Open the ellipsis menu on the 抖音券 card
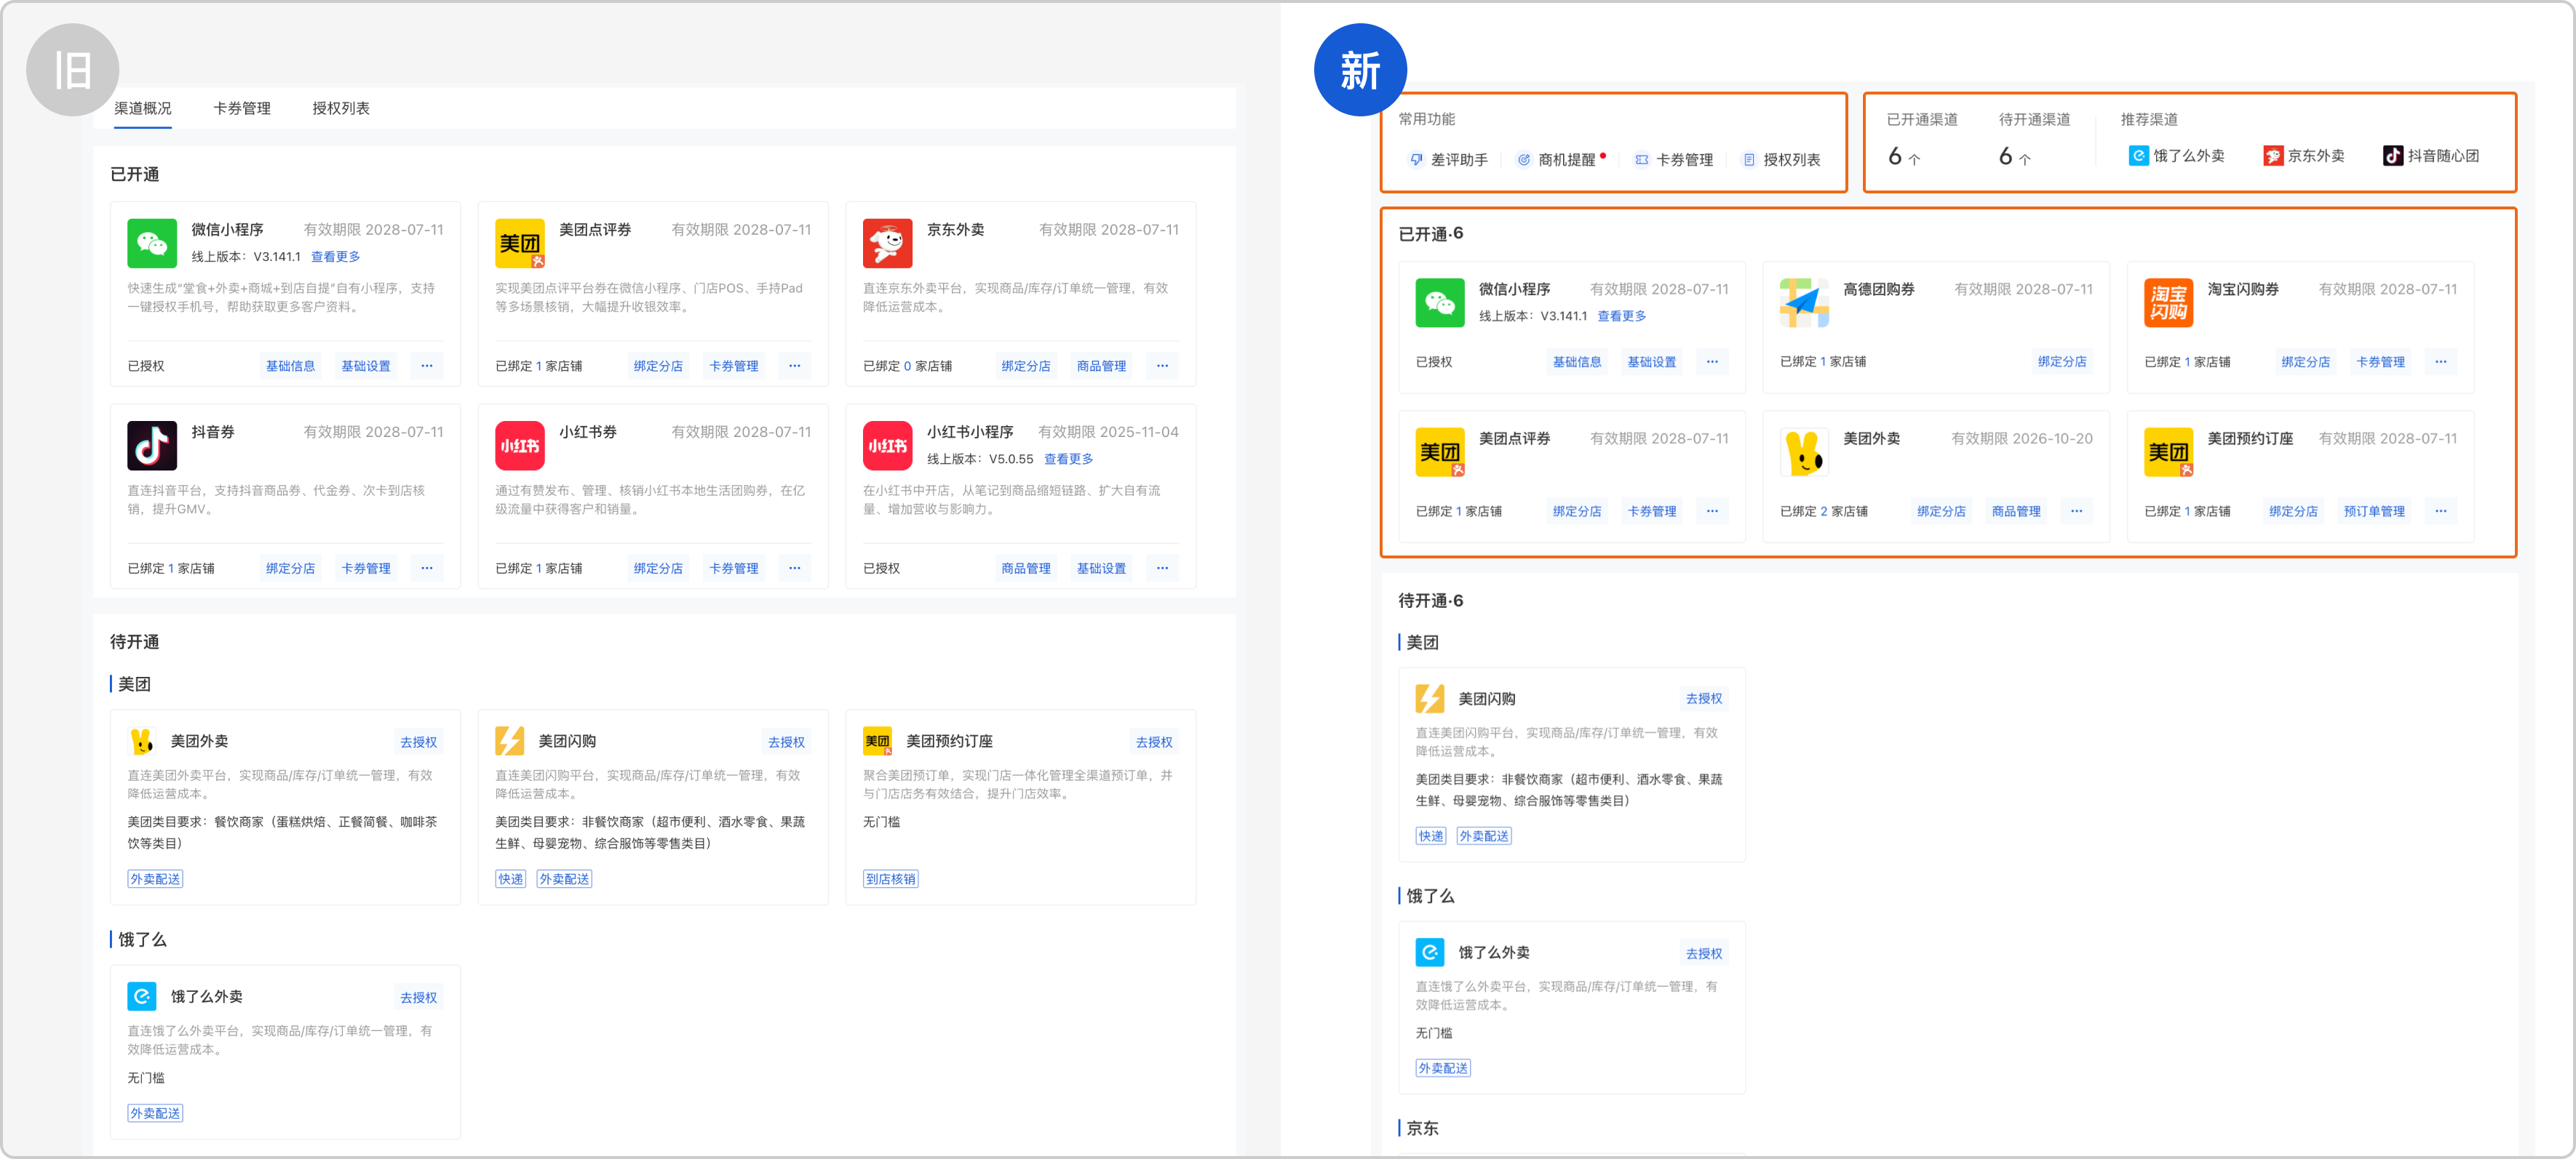2576x1159 pixels. (x=427, y=569)
